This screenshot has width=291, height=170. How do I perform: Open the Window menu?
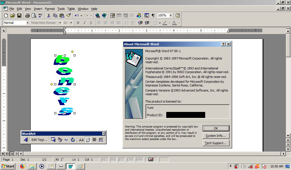[x=83, y=9]
